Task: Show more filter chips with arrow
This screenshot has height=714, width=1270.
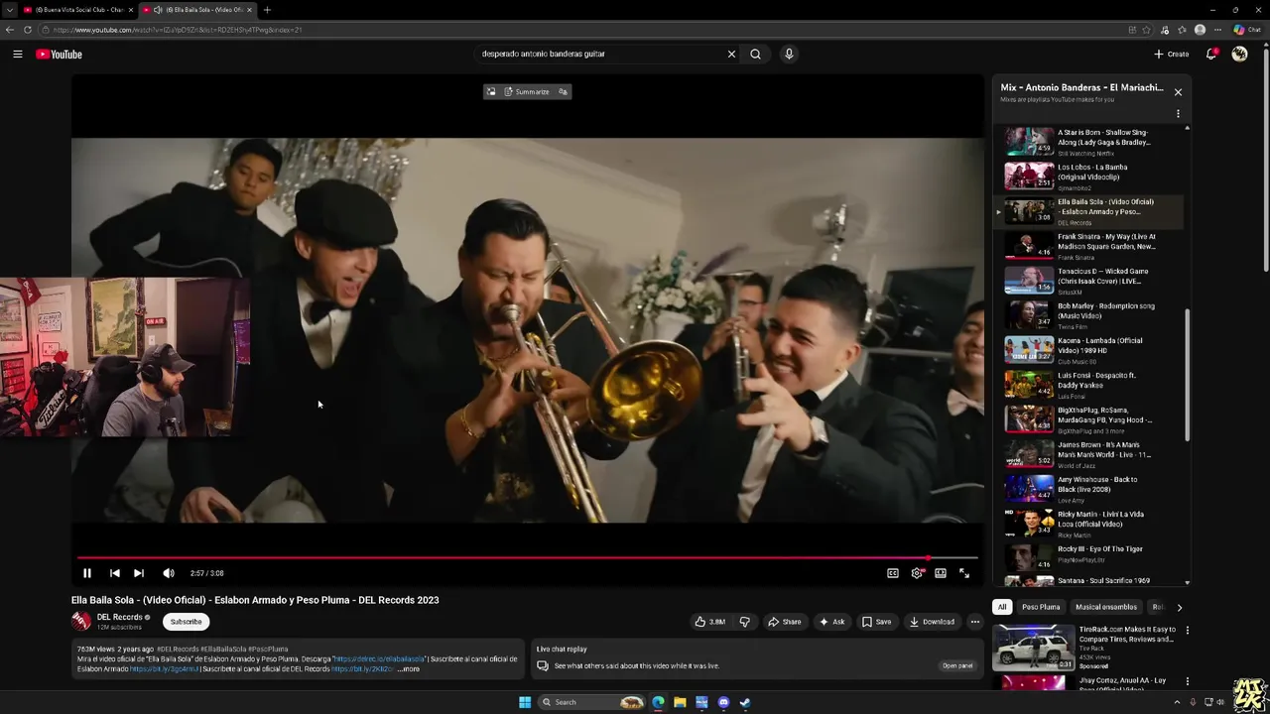Action: coord(1179,607)
